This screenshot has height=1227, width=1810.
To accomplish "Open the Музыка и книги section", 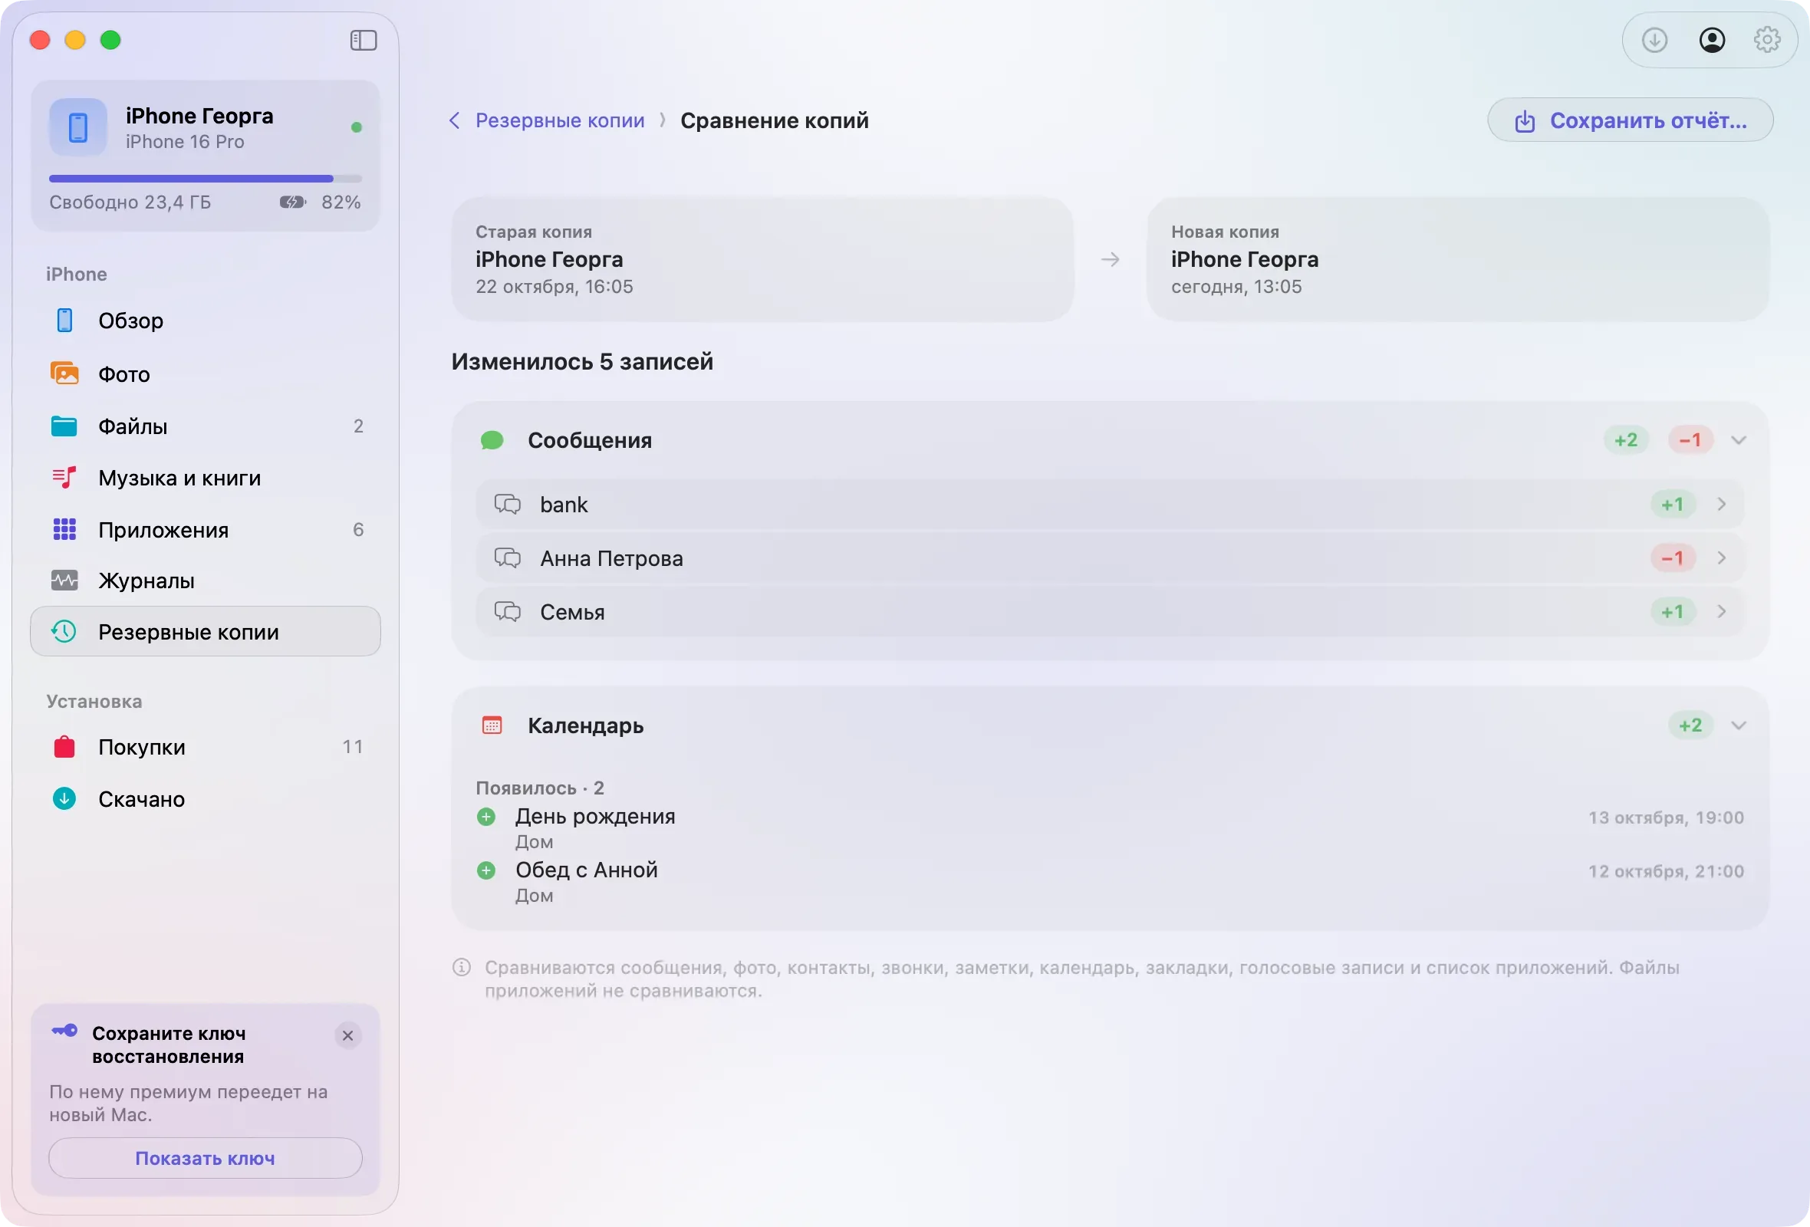I will 205,477.
